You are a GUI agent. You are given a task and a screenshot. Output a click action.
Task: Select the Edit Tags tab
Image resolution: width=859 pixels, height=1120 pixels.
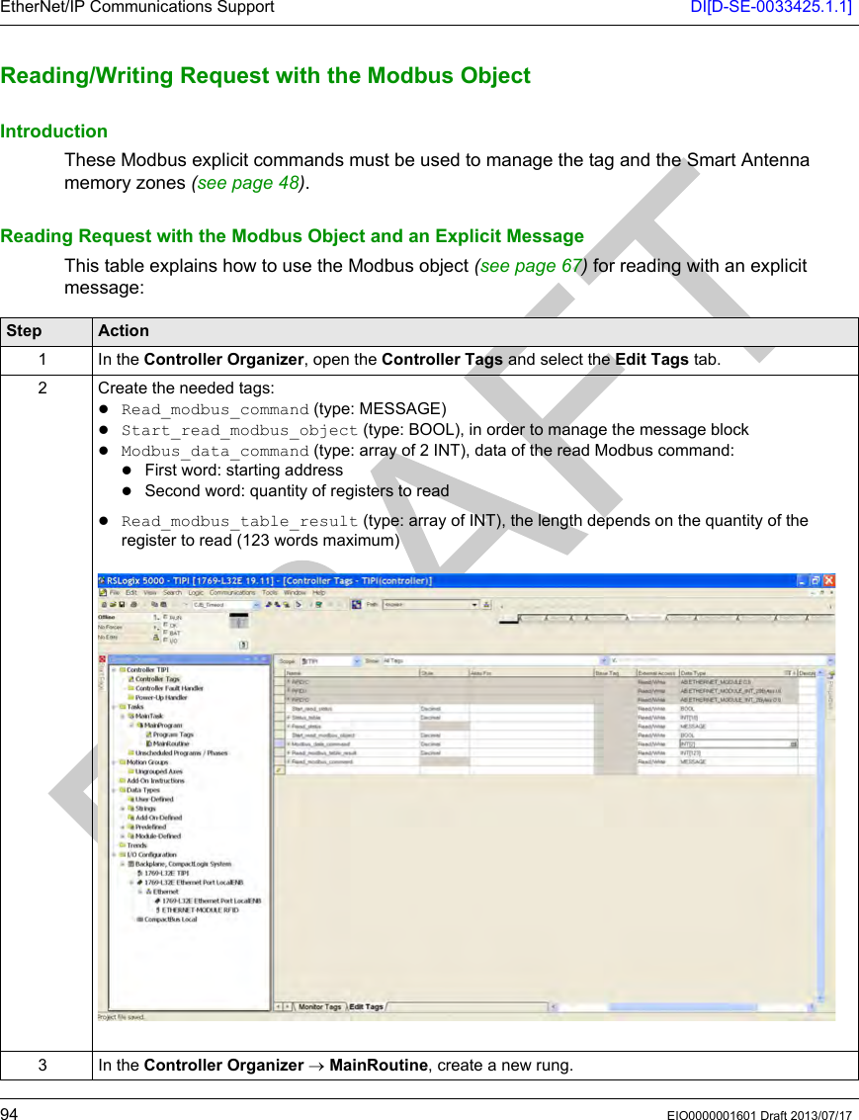pyautogui.click(x=366, y=1006)
